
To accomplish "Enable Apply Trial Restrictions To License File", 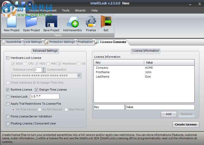I will tap(8, 104).
